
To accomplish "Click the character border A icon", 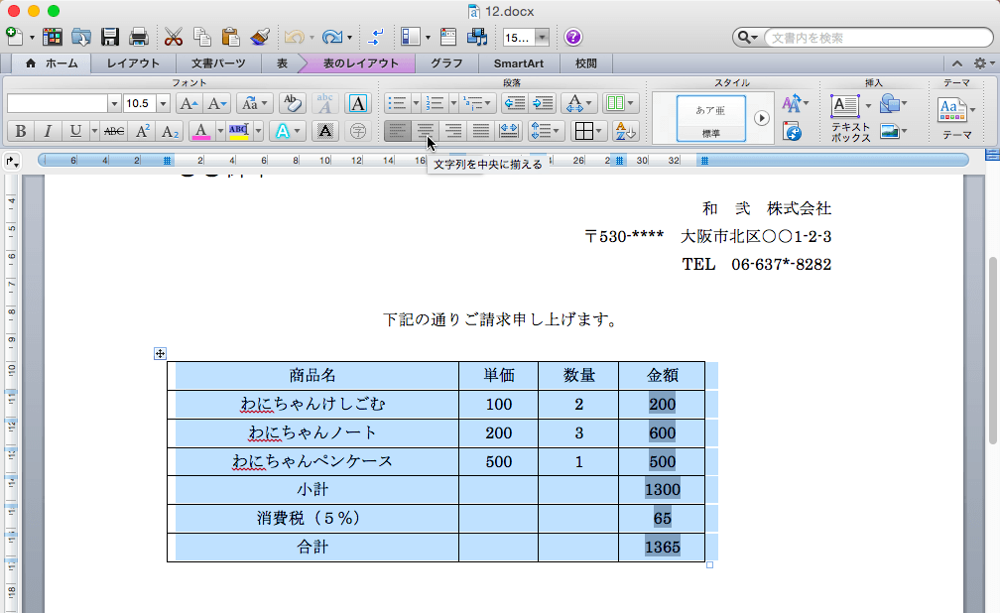I will click(358, 103).
